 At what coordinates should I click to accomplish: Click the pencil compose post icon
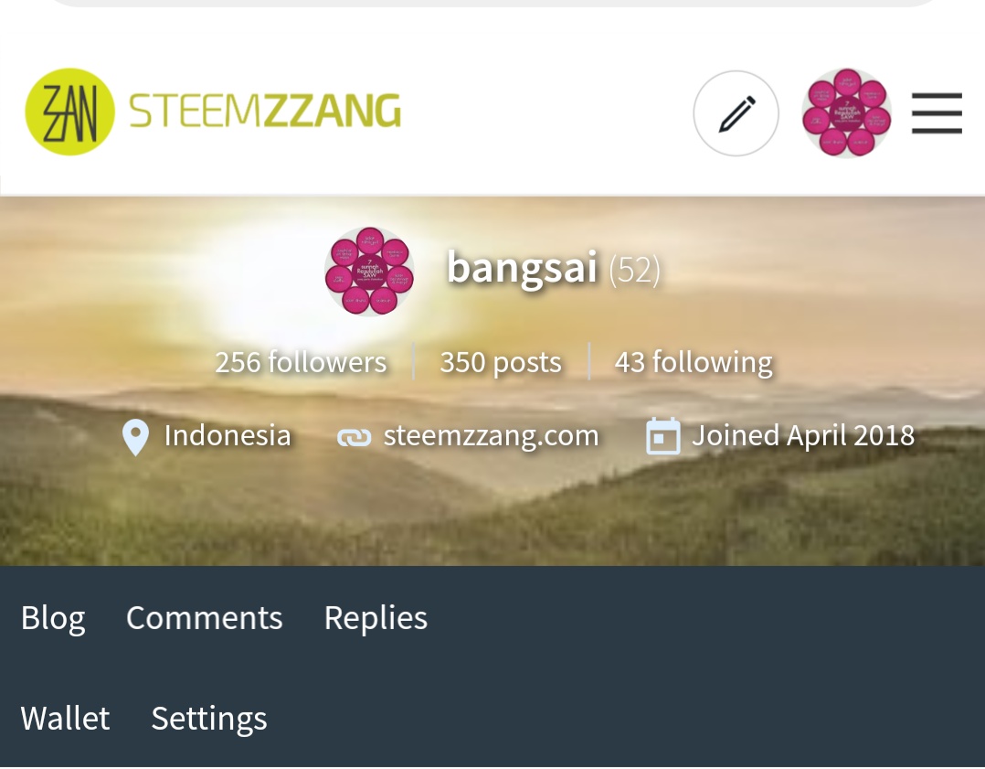point(736,113)
